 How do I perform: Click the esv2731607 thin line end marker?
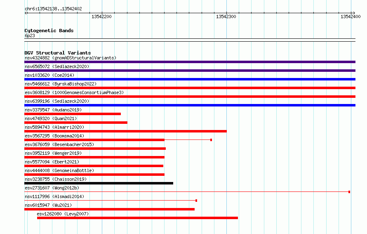point(349,192)
